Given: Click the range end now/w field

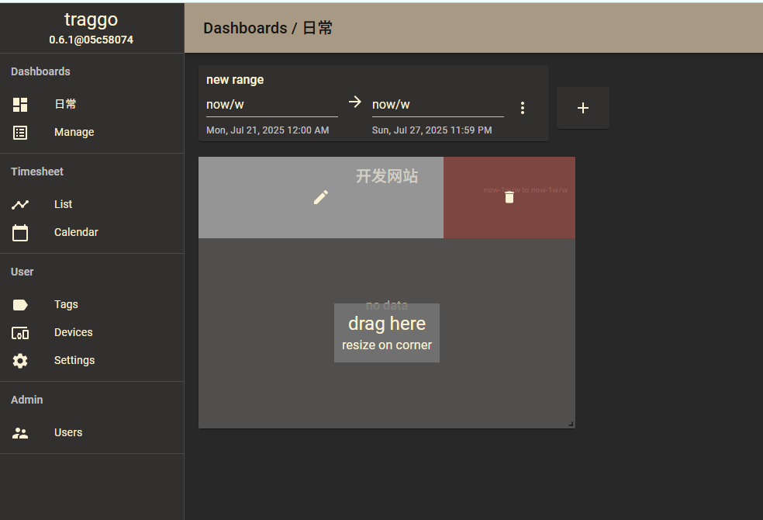Looking at the screenshot, I should 438,105.
